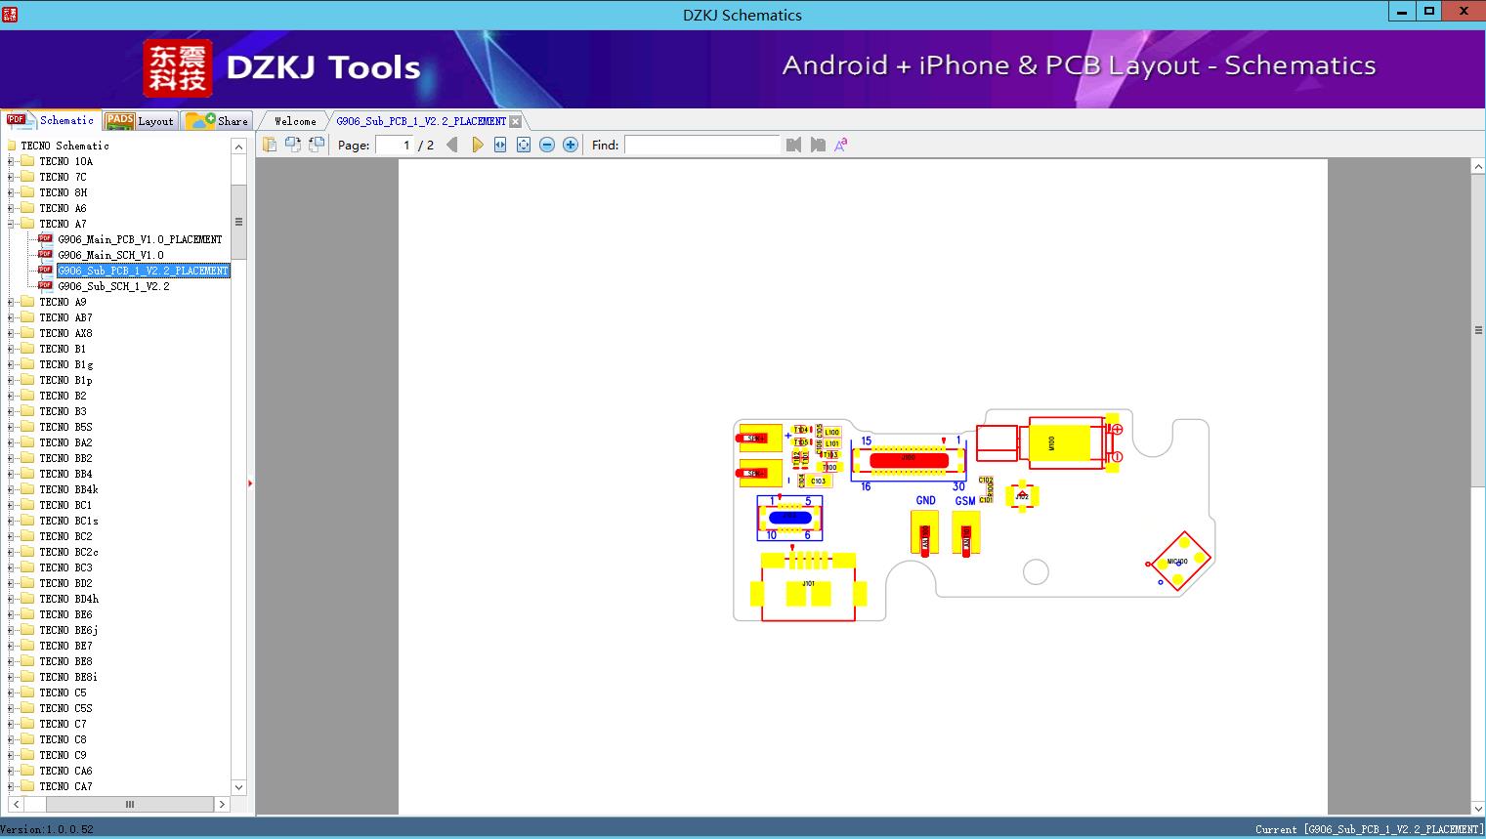Click tree panel scroll down arrow
Screen dimensions: 1486x839
(238, 787)
